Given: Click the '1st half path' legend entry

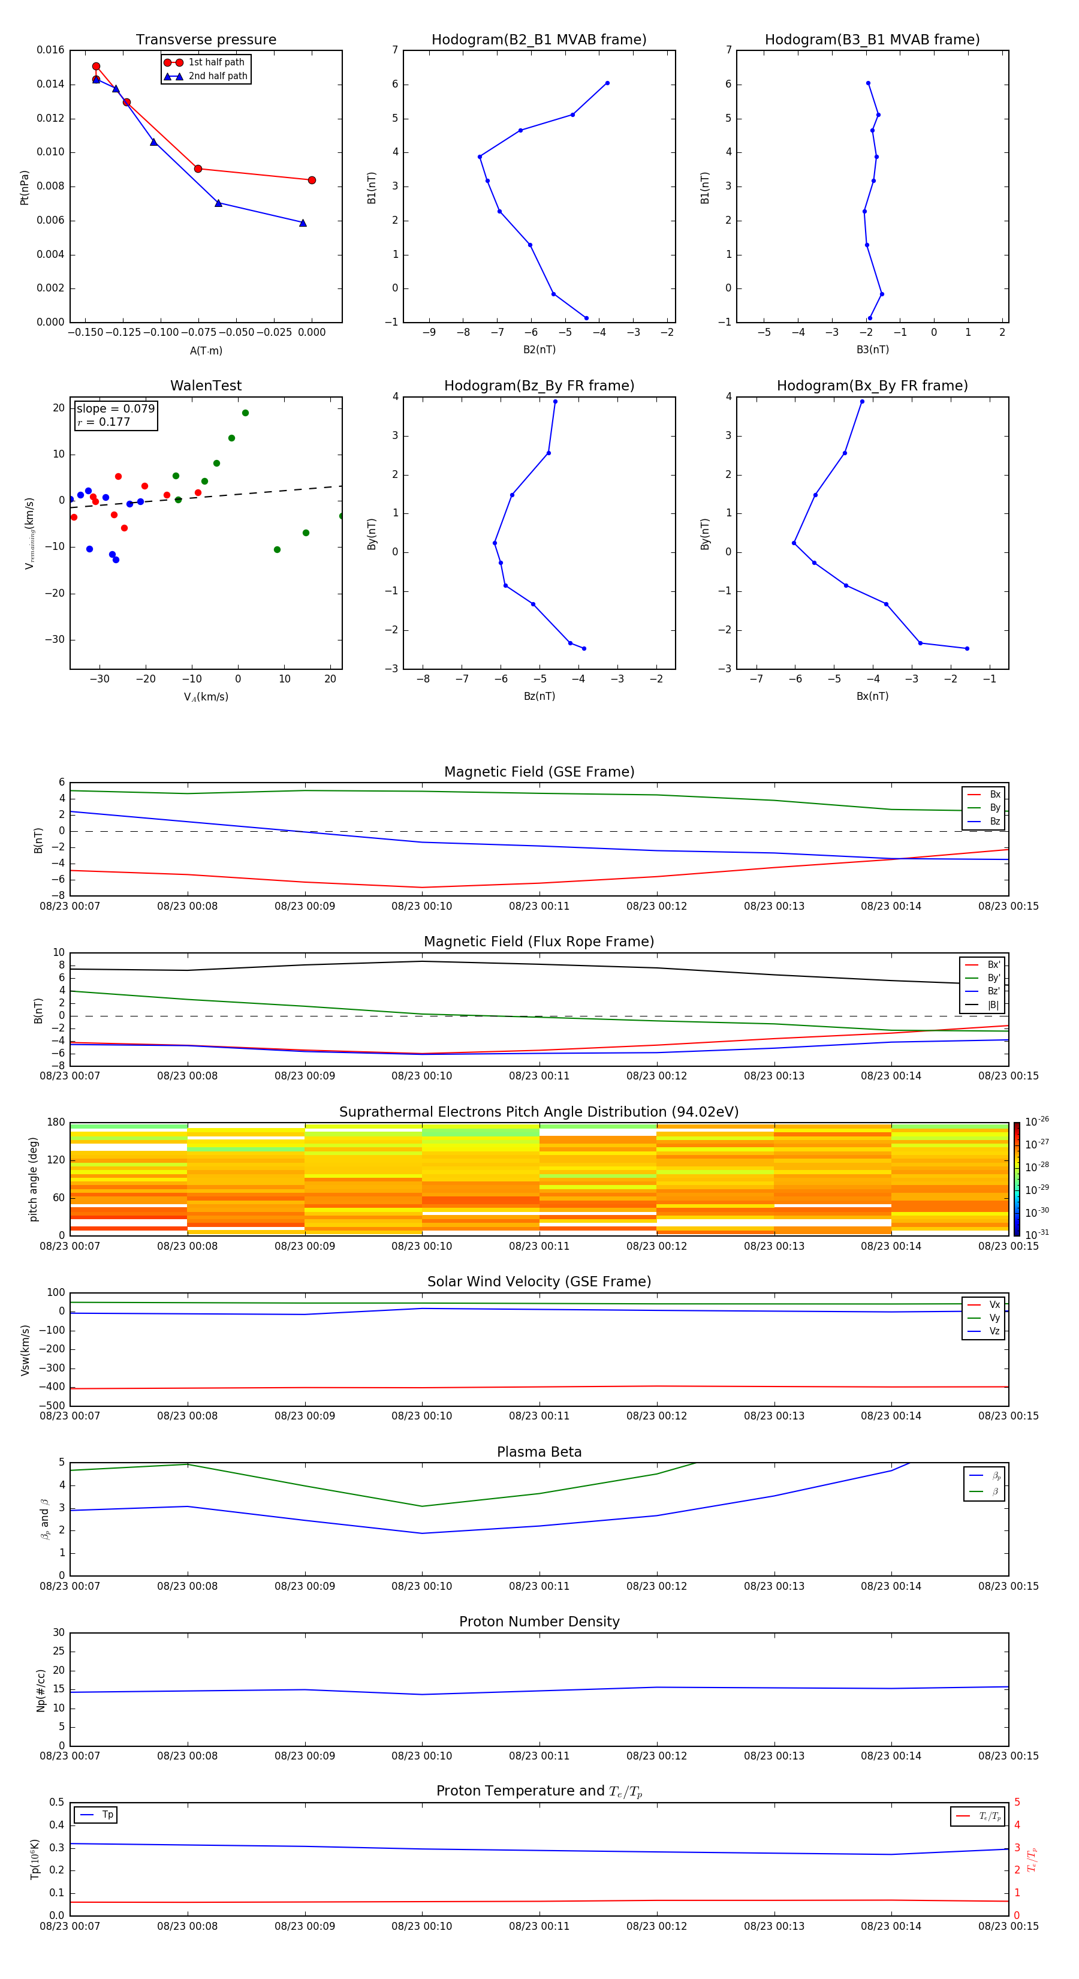Looking at the screenshot, I should 204,62.
